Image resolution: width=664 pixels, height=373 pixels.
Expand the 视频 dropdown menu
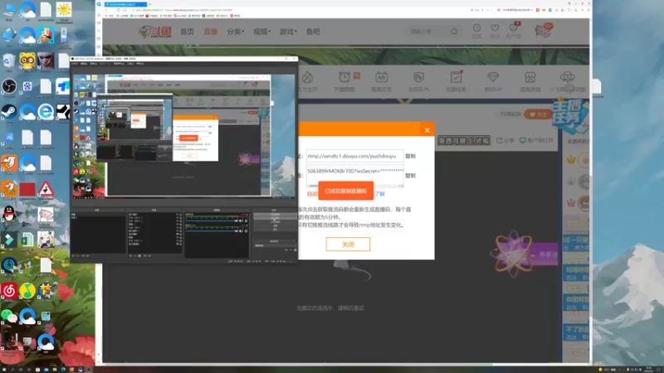pos(261,31)
